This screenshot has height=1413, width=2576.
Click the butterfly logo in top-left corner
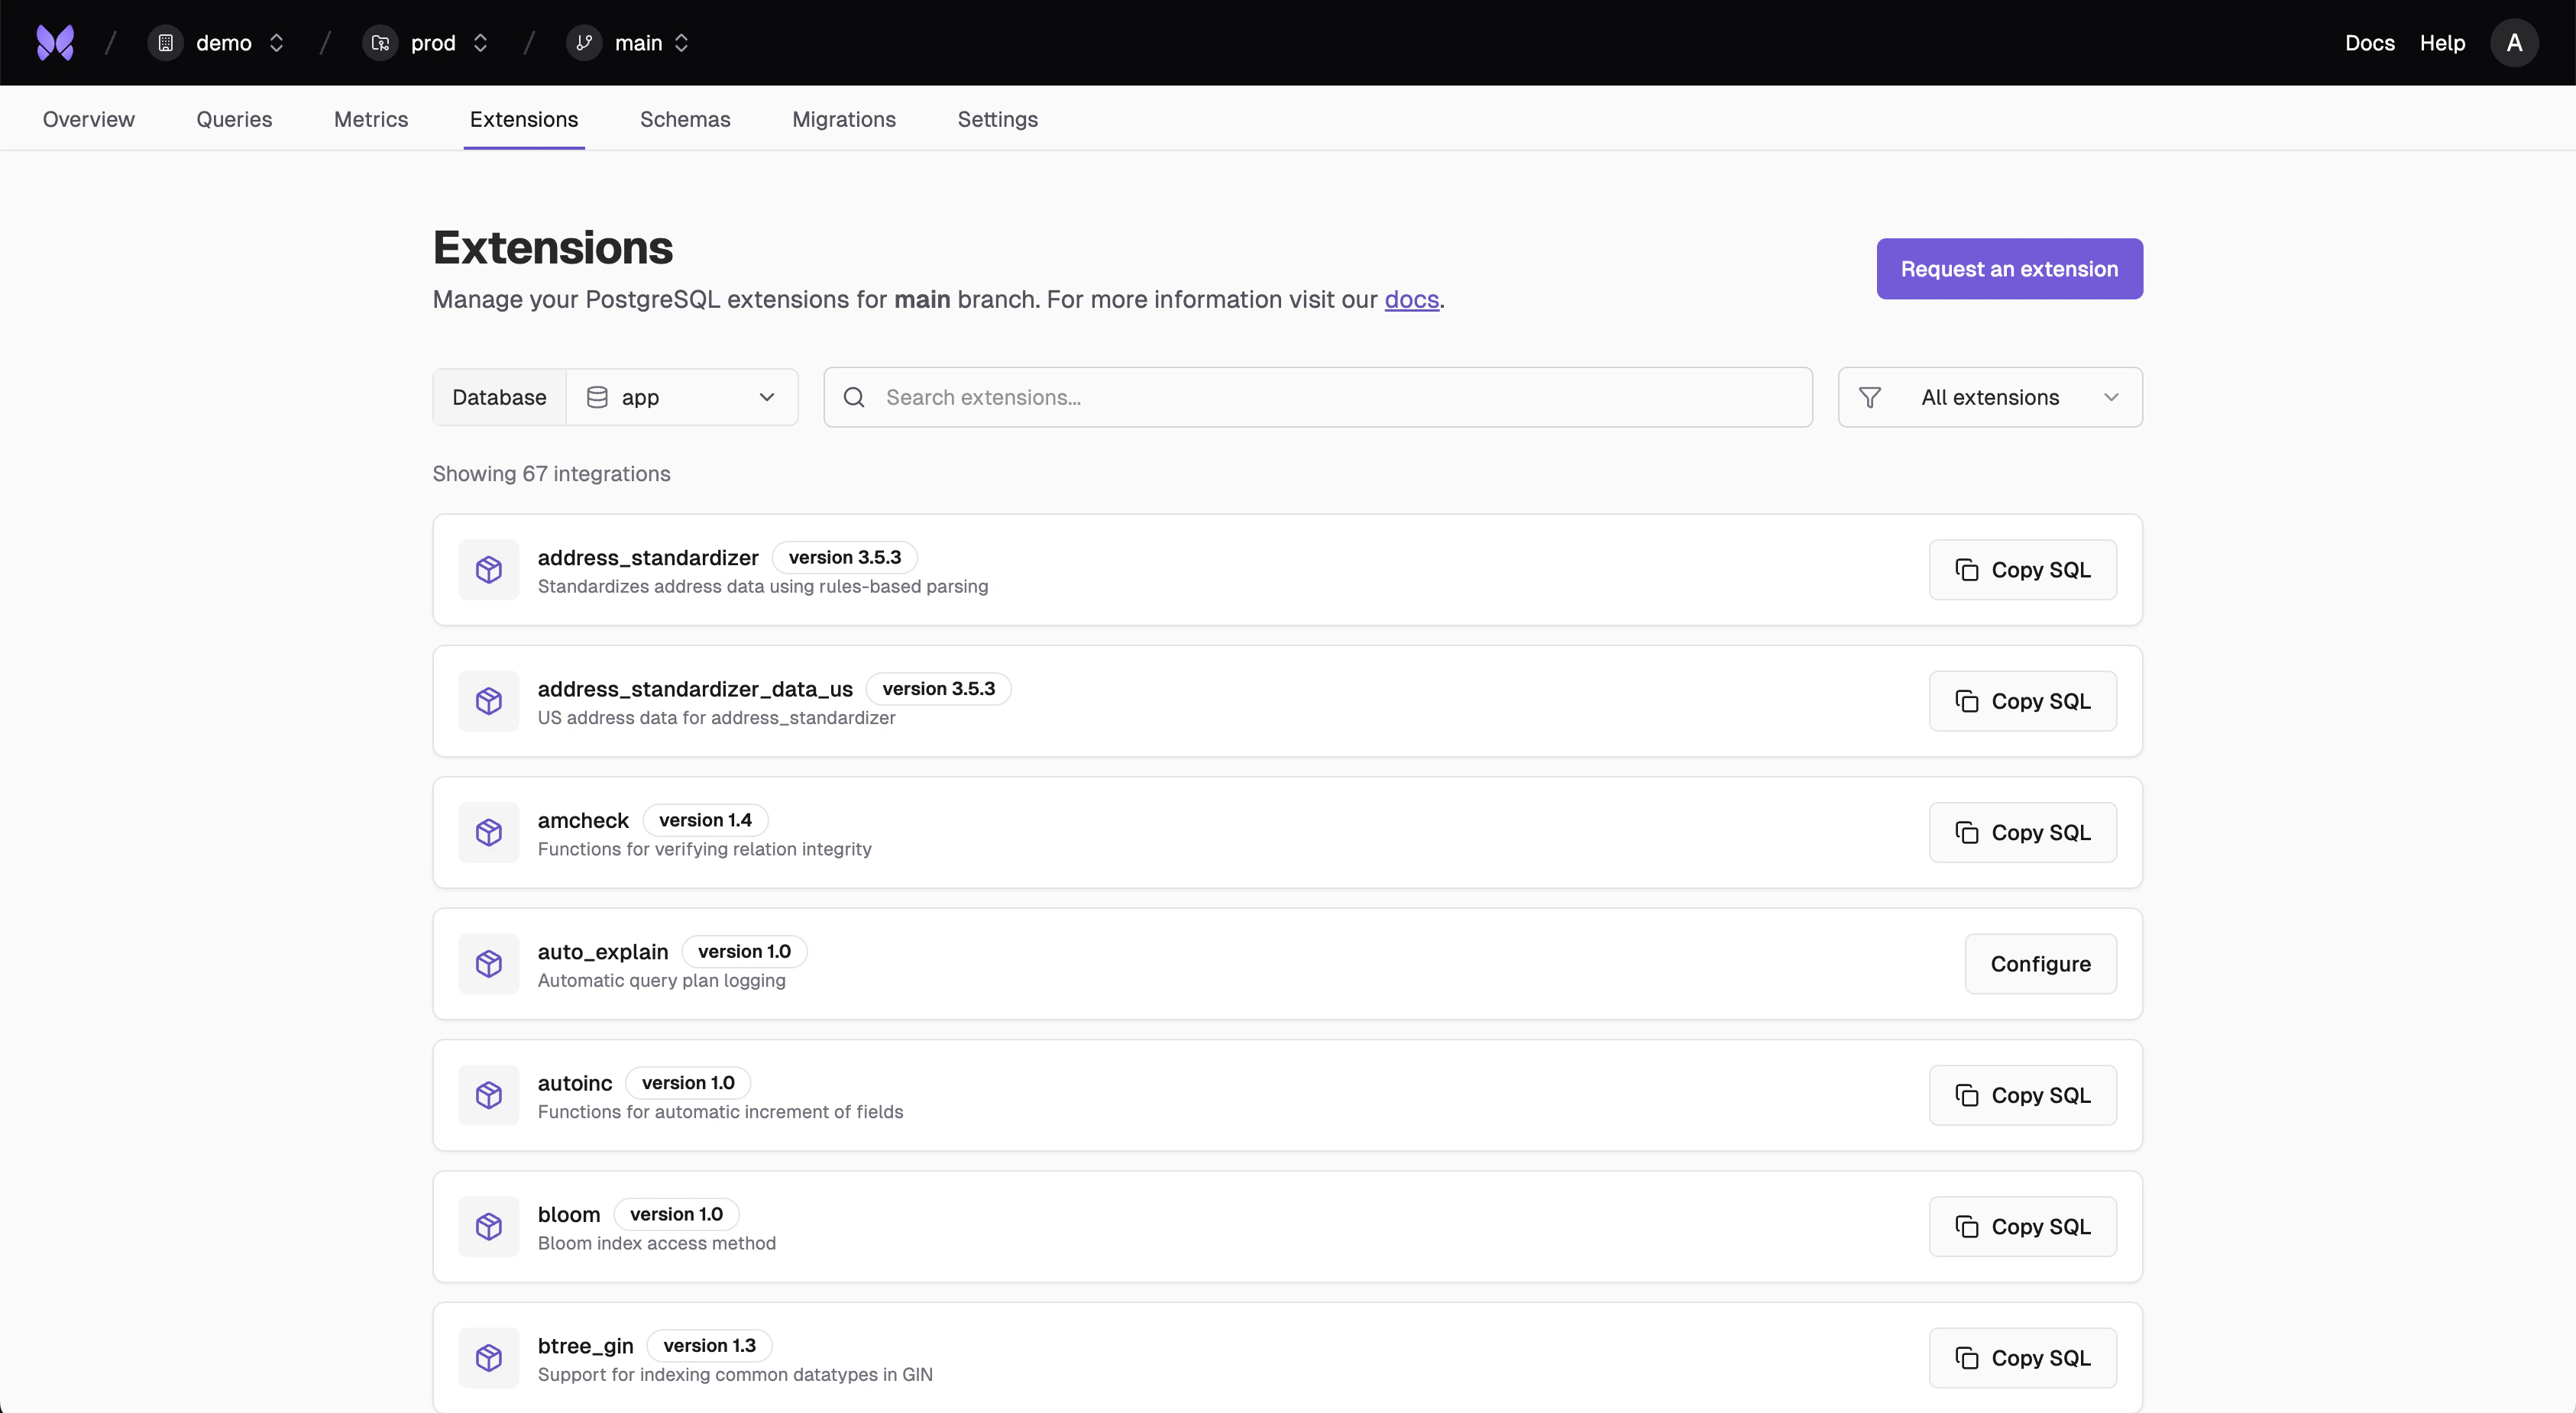[55, 42]
